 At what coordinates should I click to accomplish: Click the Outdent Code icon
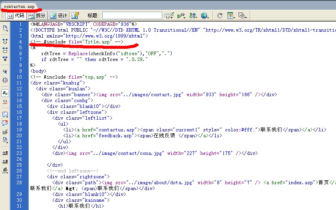coord(5,162)
